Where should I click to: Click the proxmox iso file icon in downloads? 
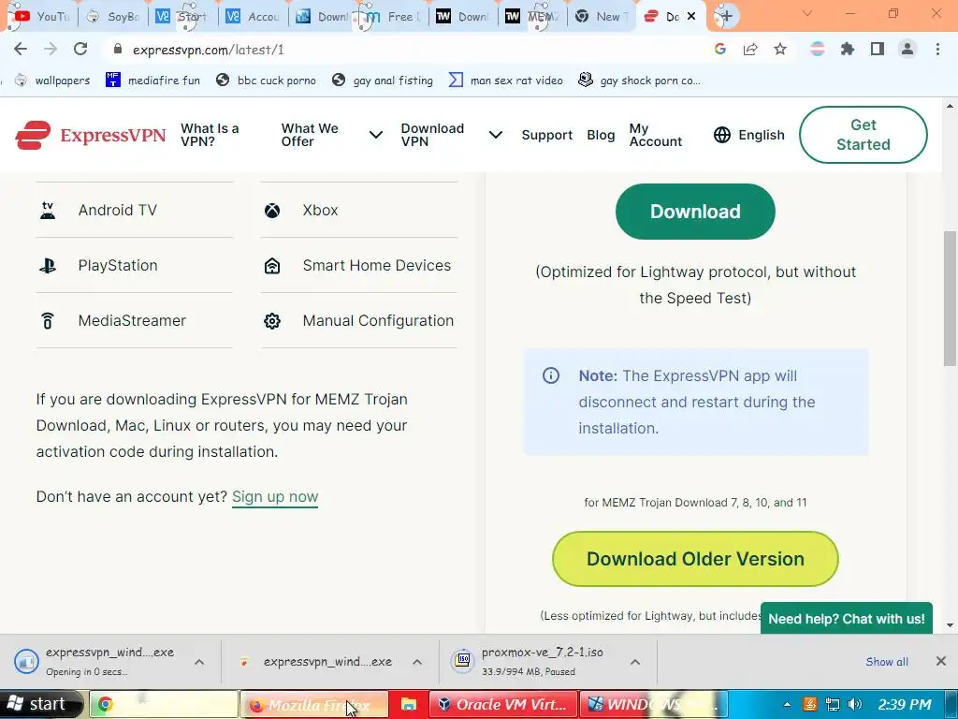click(x=462, y=662)
